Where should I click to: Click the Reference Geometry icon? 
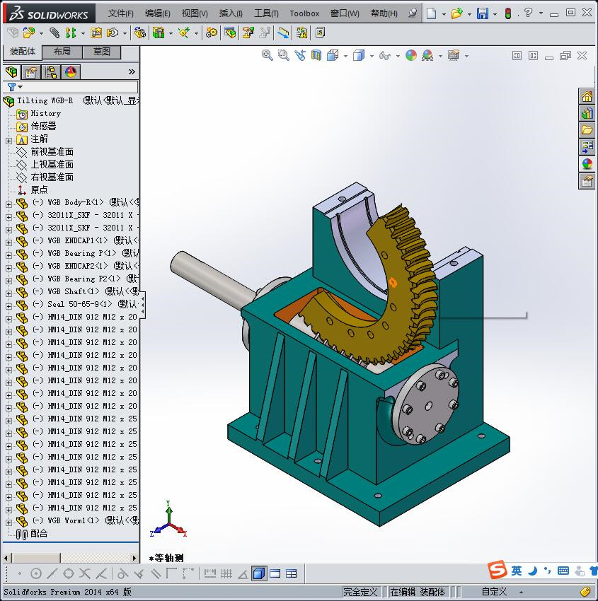click(184, 33)
